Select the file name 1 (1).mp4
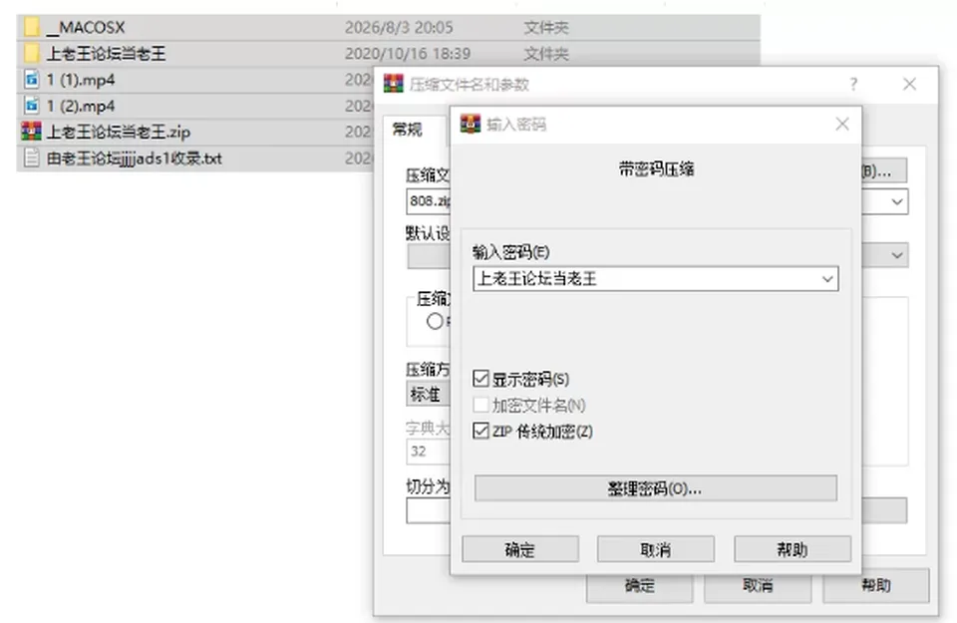 [81, 80]
